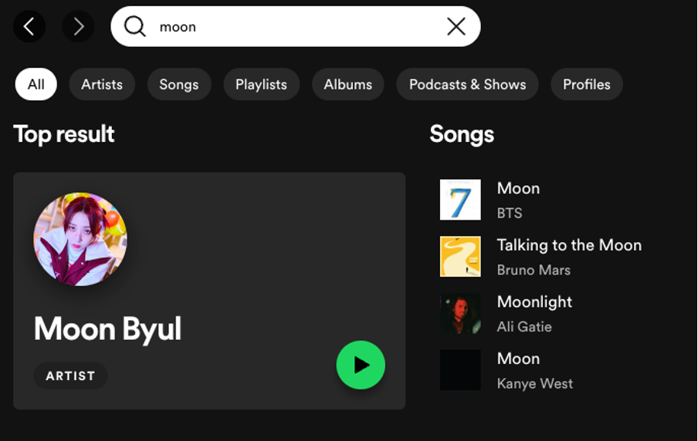The width and height of the screenshot is (698, 441).
Task: Filter results by Songs
Action: (x=179, y=84)
